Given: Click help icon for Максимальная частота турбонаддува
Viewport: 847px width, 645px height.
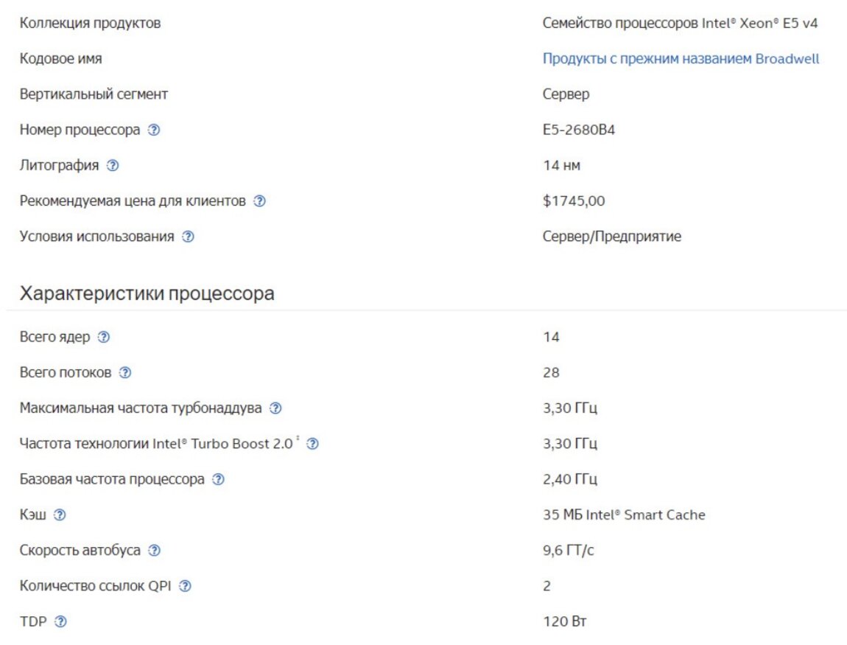Looking at the screenshot, I should click(275, 408).
